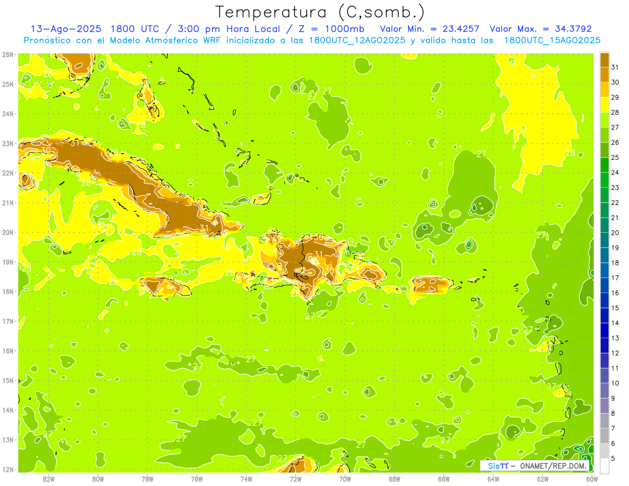Click the '23N' latitude axis label
Screen dimensions: 629x486
(x=8, y=144)
